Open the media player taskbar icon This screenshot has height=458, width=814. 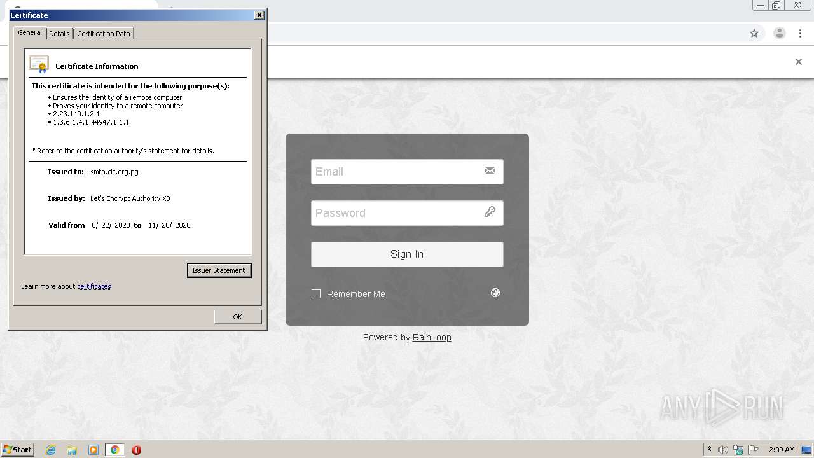[x=93, y=450]
